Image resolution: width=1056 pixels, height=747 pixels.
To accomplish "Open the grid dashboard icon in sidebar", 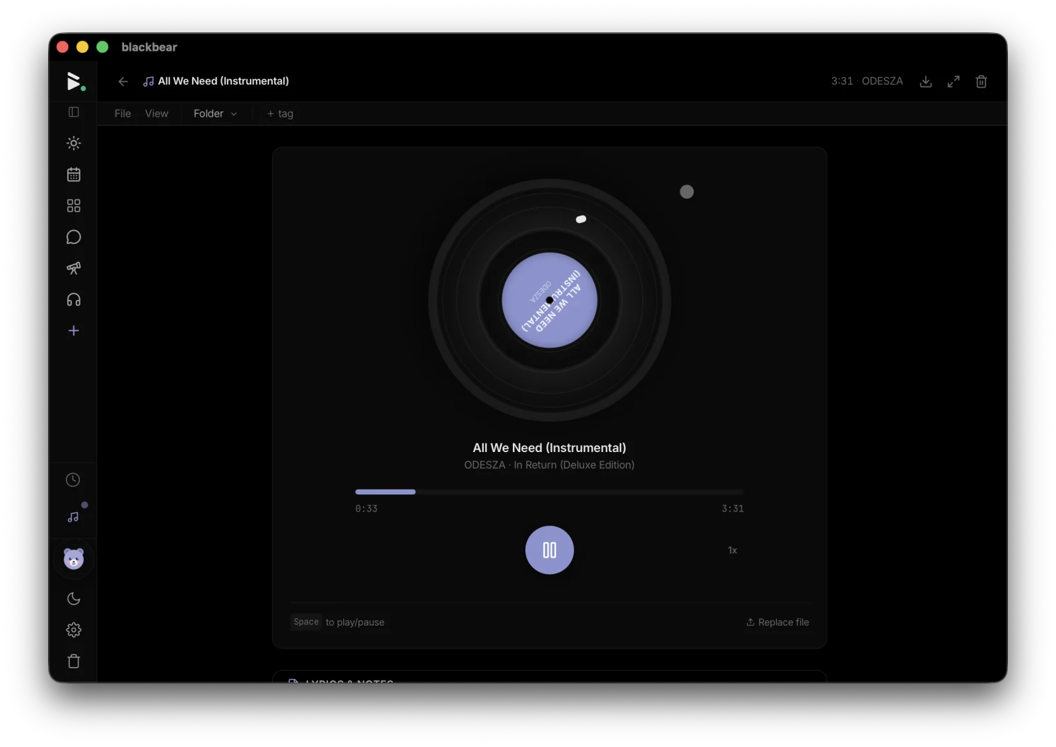I will point(74,206).
